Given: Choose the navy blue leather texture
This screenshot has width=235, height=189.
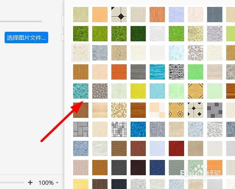Looking at the screenshot, I should pos(157,168).
